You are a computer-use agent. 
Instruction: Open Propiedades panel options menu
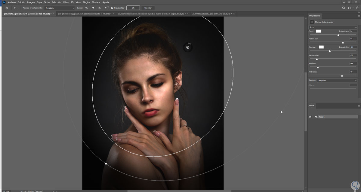(359, 16)
